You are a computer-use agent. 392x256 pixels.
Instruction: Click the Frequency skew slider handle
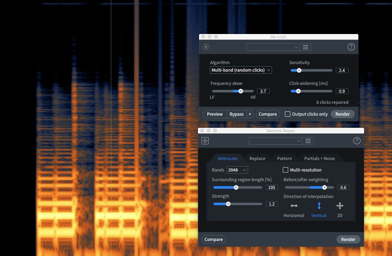(241, 91)
